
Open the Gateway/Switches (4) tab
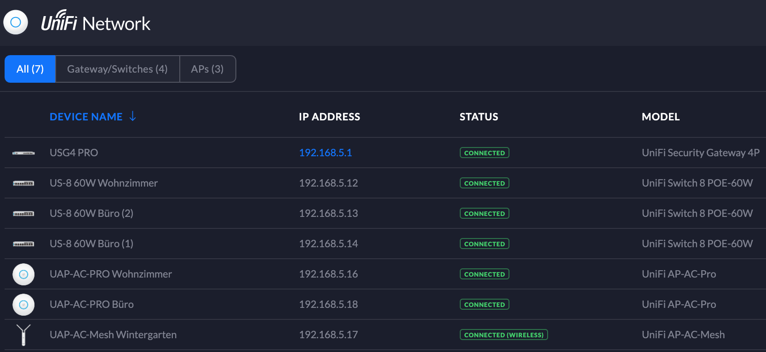point(117,69)
